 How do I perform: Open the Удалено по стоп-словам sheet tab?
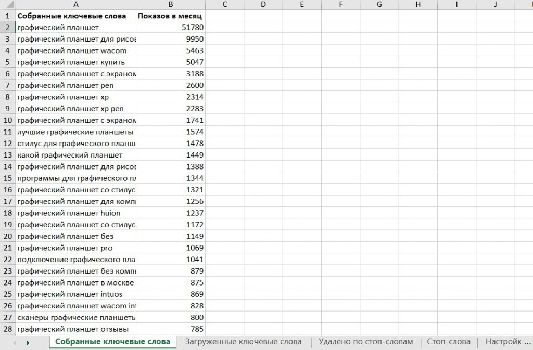(365, 342)
